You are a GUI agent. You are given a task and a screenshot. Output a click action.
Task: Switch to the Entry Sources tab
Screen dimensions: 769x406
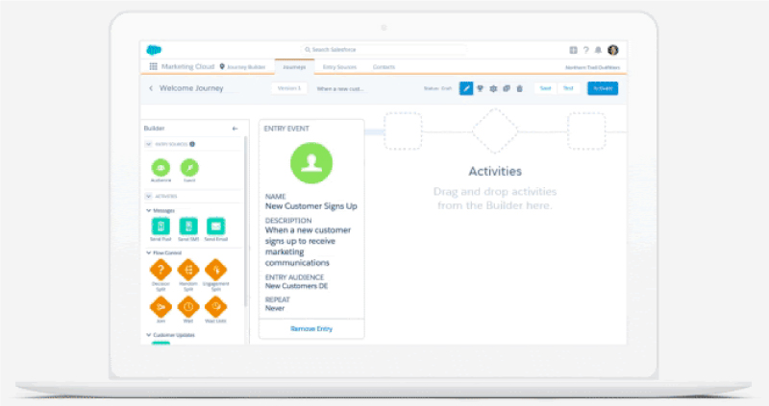click(x=339, y=67)
